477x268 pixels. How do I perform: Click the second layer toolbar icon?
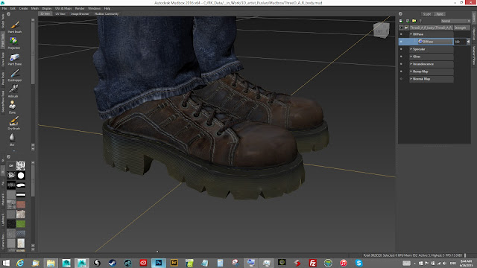coord(408,21)
